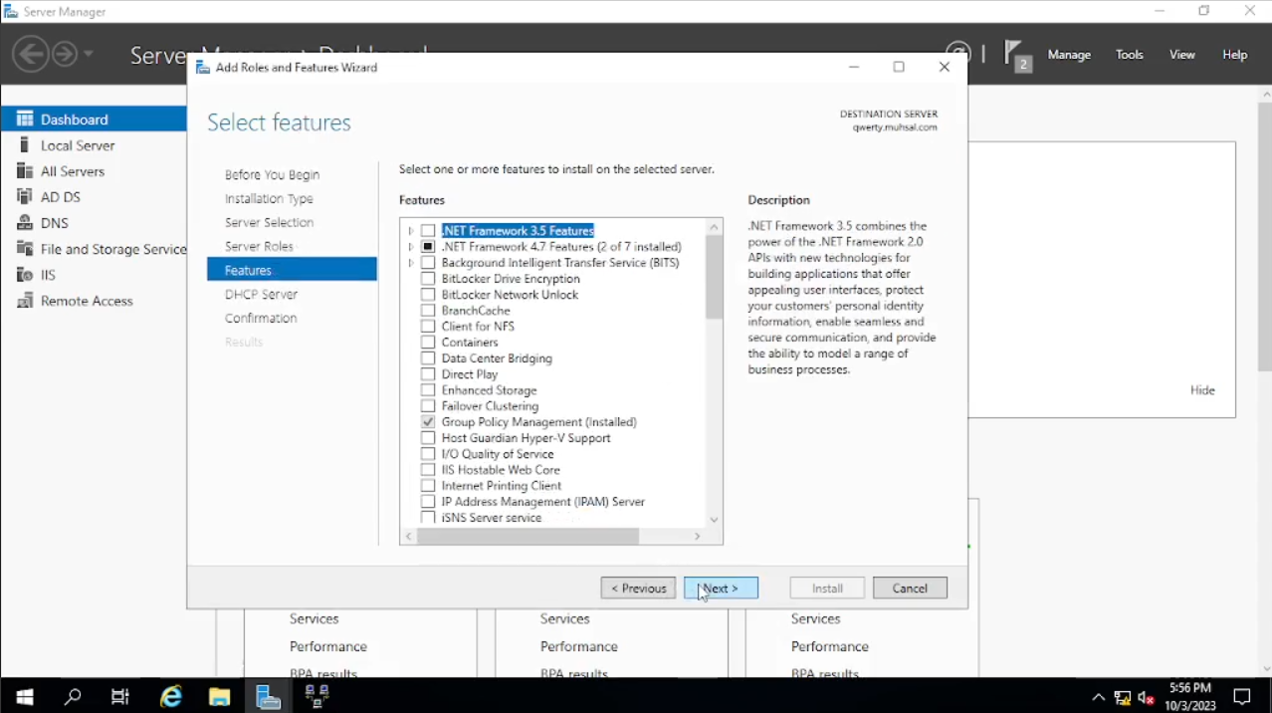Click the Server Manager back arrow
The height and width of the screenshot is (713, 1272).
pyautogui.click(x=31, y=54)
